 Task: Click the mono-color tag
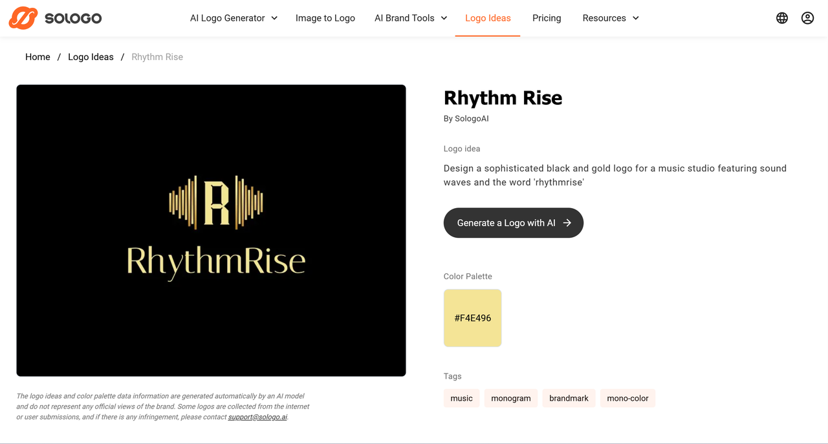[627, 398]
